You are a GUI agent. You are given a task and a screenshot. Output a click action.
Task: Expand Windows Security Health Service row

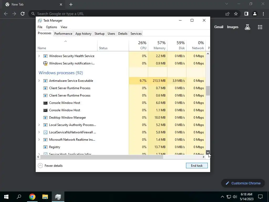39,56
